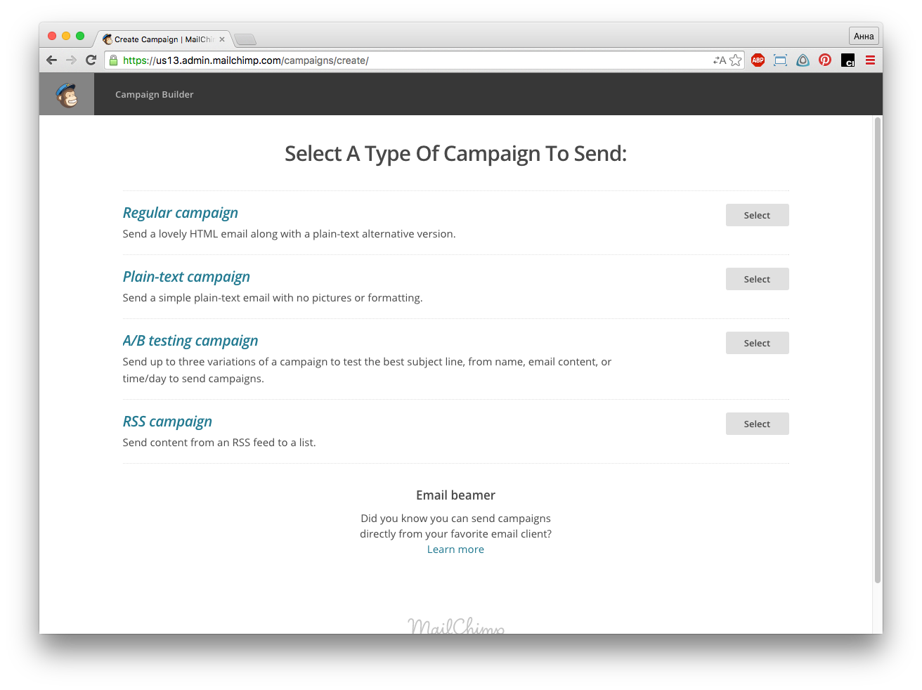Click the translate page icon
This screenshot has width=922, height=690.
point(719,60)
